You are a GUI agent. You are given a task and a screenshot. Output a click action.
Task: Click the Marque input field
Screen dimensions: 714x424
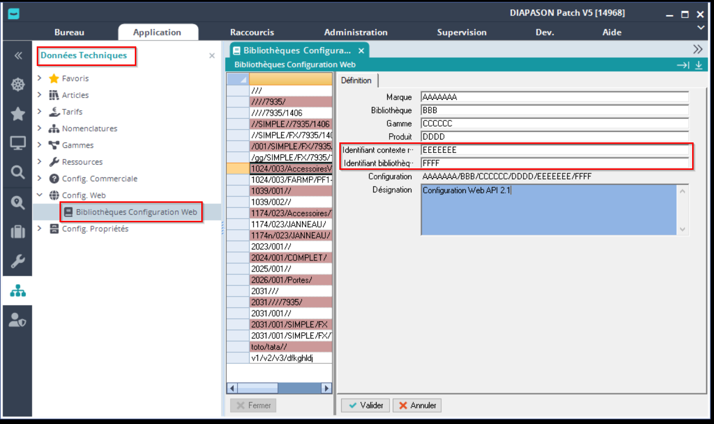click(x=554, y=97)
